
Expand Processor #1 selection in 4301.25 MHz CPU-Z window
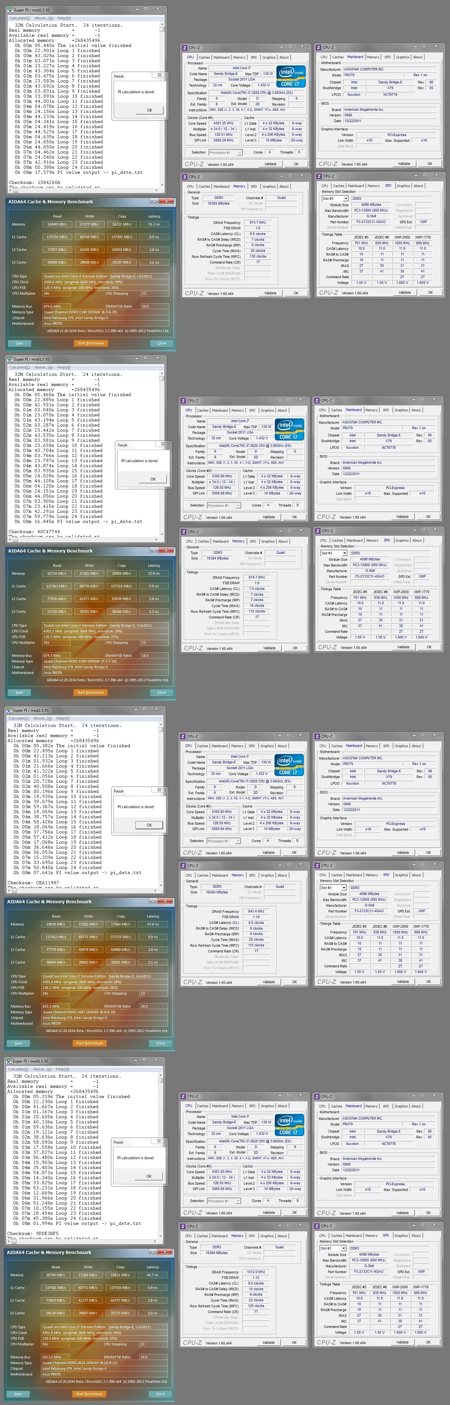coord(226,152)
